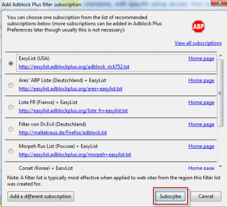Click the Subscribe button
Viewport: 227px width, 207px height.
pos(170,196)
